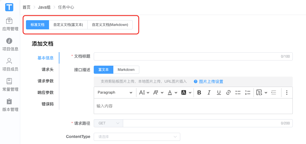The height and width of the screenshot is (144, 306).
Task: Open 版本管理 from the left sidebar
Action: tap(10, 105)
